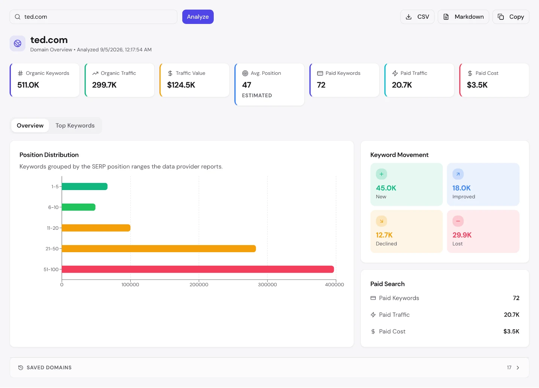Viewport: 539px width, 388px height.
Task: Click the blue arrow icon for Improved keywords
Action: point(458,174)
